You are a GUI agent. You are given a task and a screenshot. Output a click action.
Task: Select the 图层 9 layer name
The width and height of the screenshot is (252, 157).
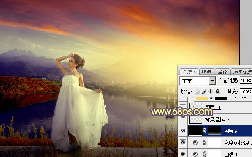click(x=231, y=131)
